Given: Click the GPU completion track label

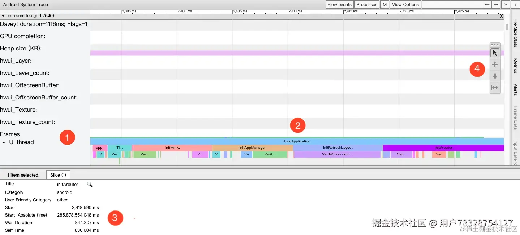Looking at the screenshot, I should click(x=23, y=36).
